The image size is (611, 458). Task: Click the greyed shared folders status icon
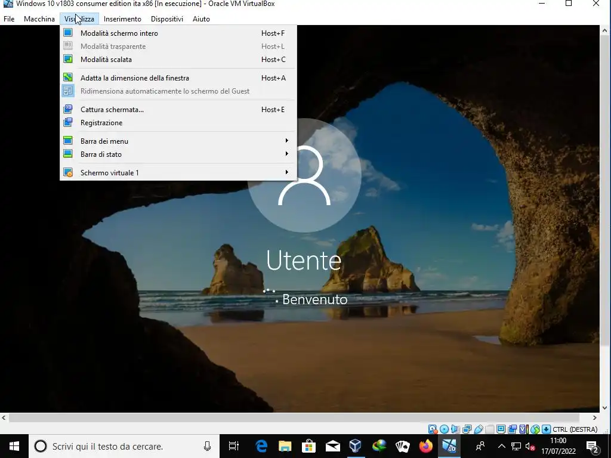click(x=490, y=429)
